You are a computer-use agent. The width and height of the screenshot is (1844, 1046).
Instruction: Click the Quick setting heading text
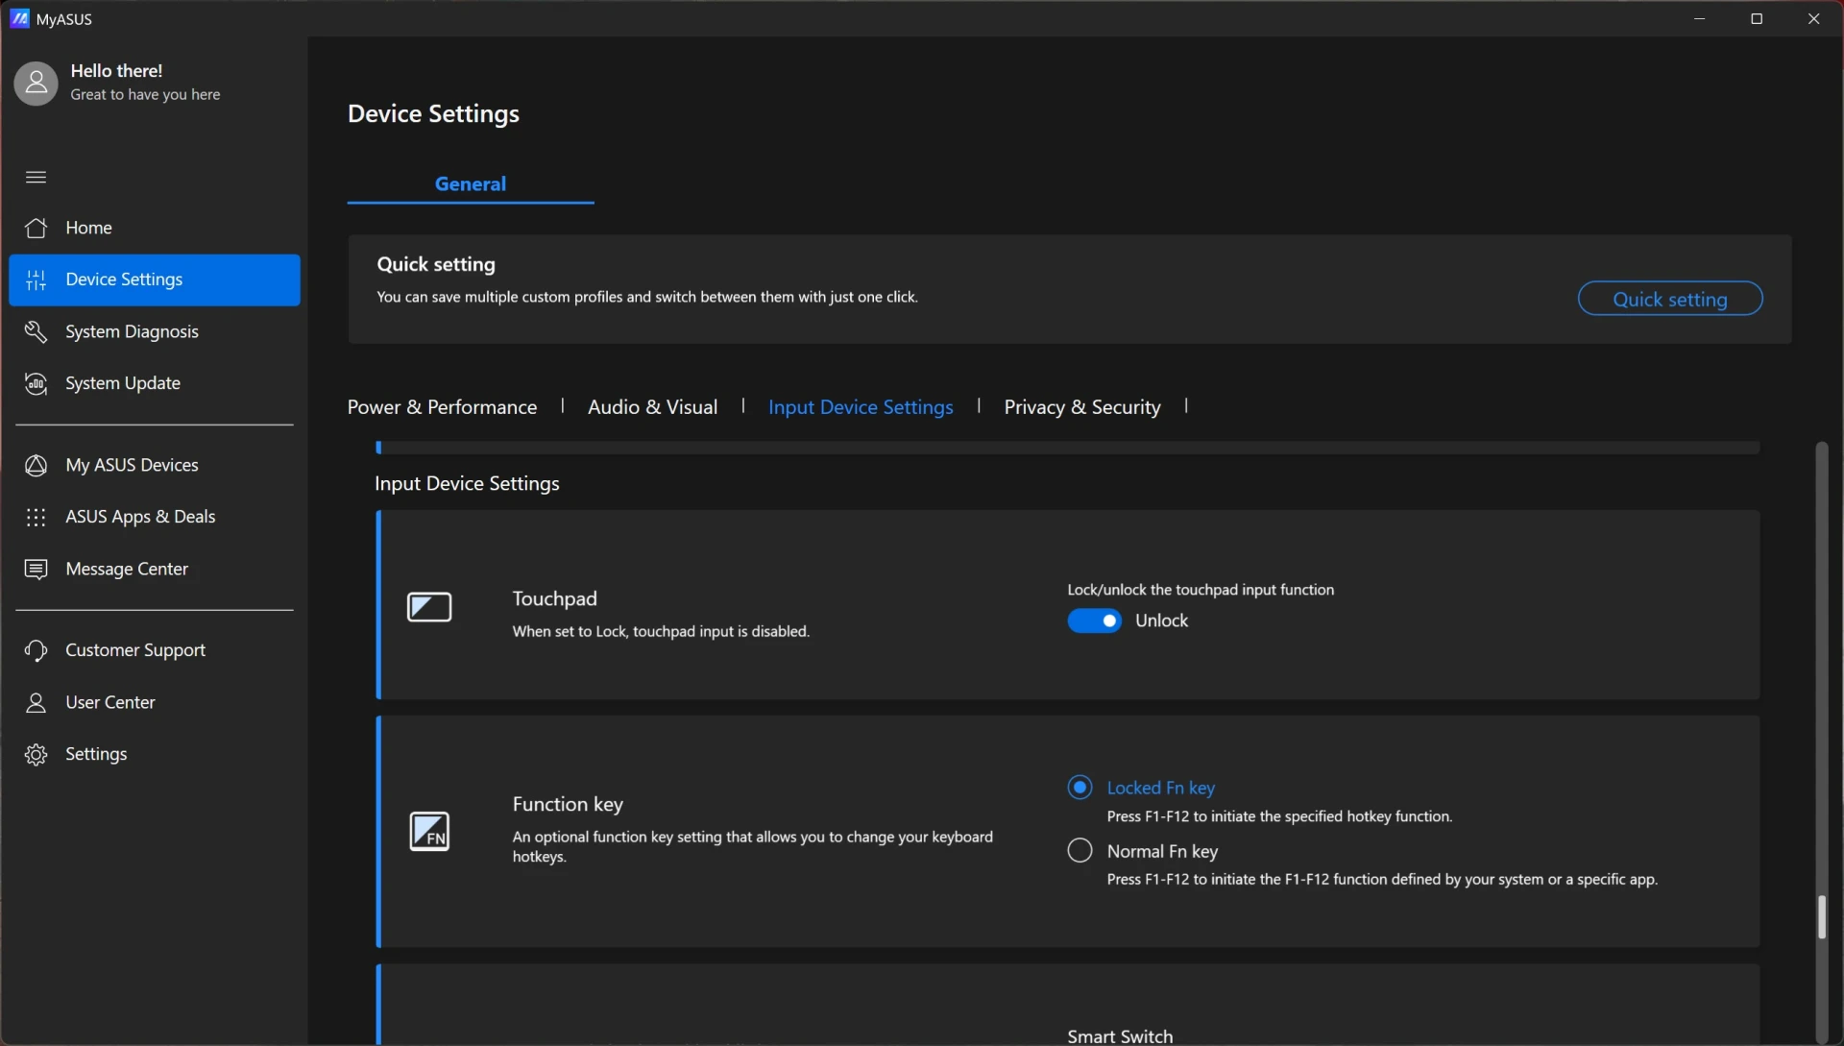click(436, 264)
